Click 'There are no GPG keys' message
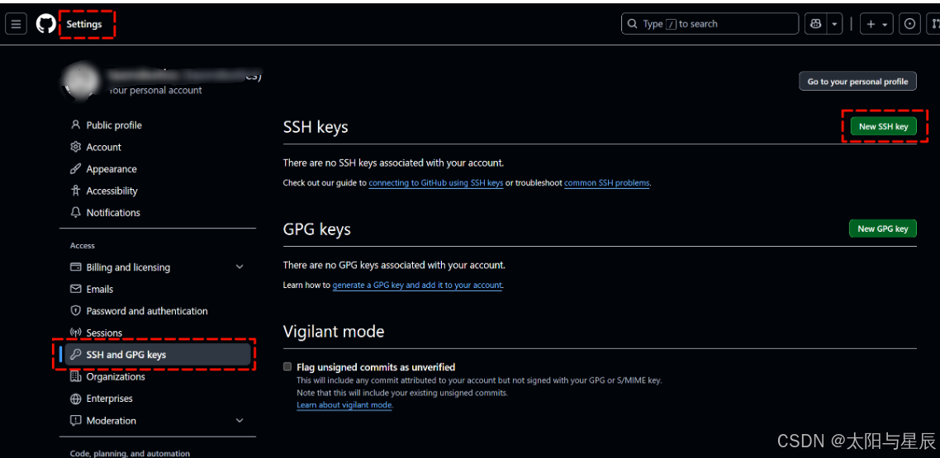Viewport: 940px width, 458px height. pyautogui.click(x=394, y=265)
